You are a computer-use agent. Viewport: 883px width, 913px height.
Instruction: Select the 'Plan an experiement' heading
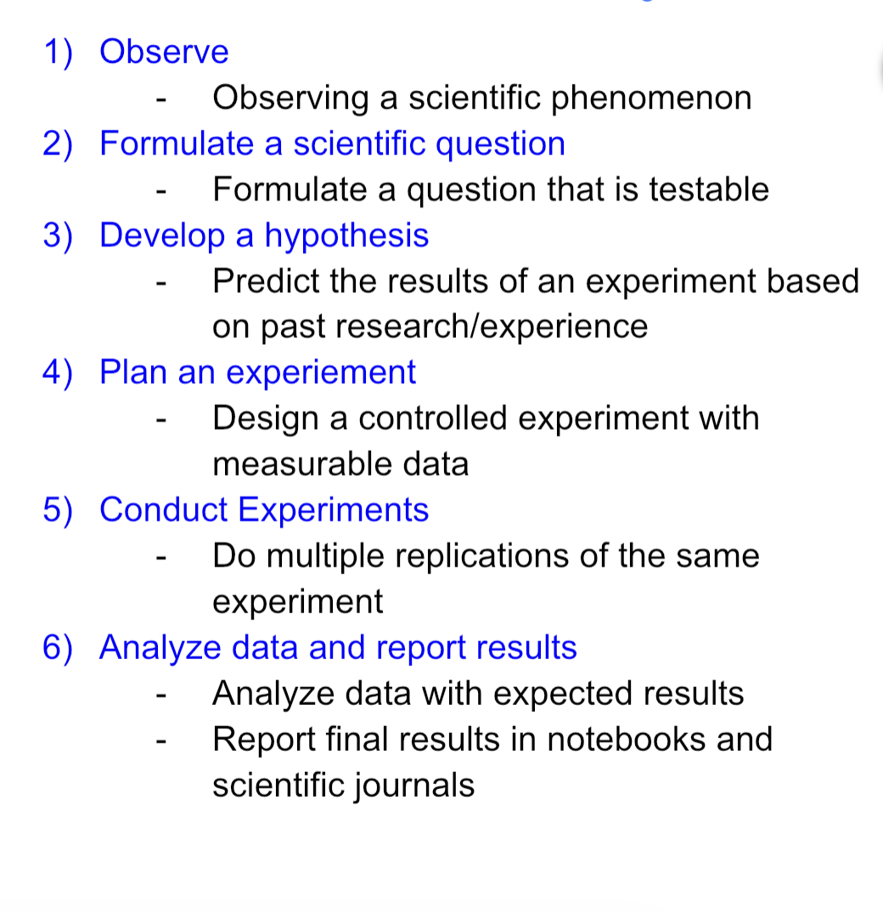[258, 373]
